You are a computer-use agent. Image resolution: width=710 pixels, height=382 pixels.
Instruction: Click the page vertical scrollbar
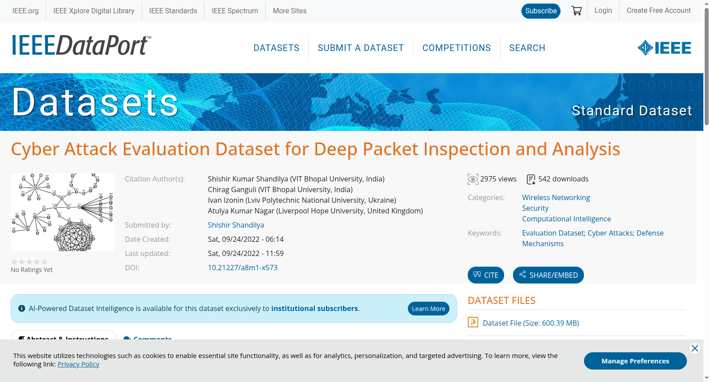point(706,67)
